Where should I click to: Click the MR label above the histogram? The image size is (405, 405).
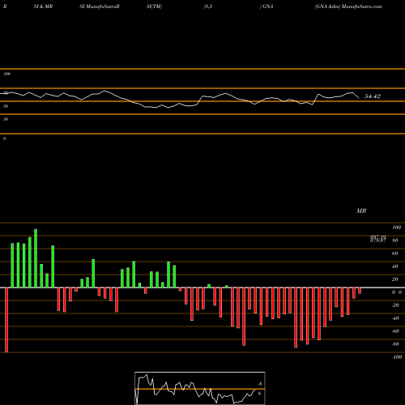361,211
